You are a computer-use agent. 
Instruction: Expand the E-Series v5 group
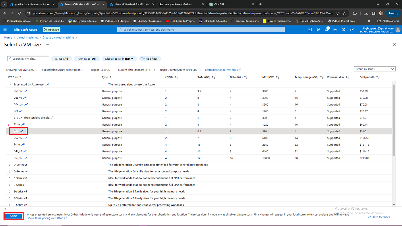pyautogui.click(x=10, y=192)
